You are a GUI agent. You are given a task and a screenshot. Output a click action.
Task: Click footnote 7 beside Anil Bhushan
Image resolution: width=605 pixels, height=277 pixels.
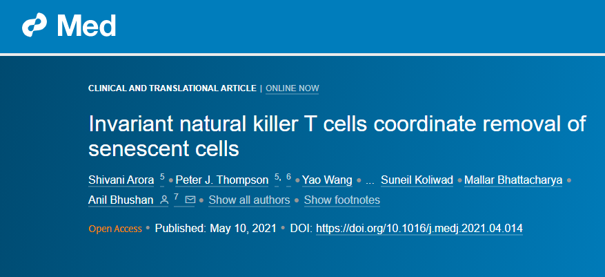[x=176, y=197]
